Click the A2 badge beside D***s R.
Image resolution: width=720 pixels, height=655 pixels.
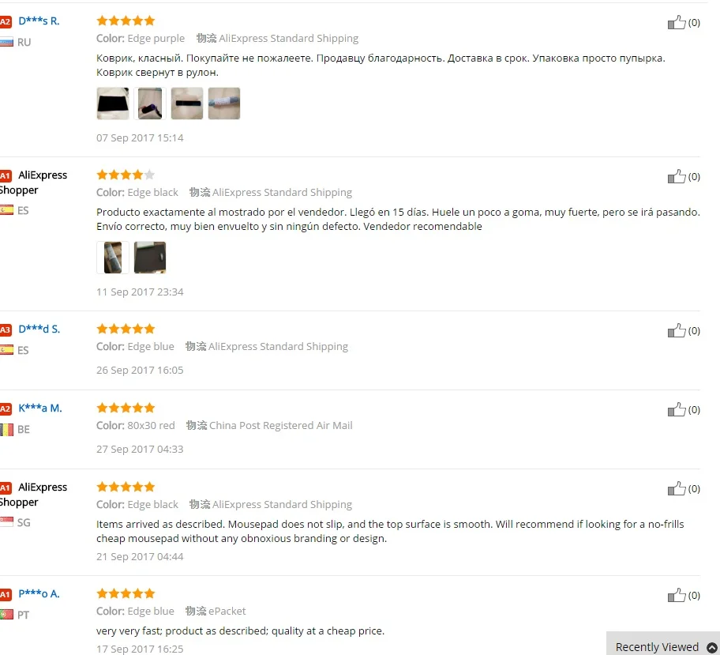pos(5,21)
